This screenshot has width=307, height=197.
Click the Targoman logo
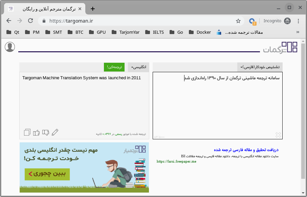pos(280,48)
